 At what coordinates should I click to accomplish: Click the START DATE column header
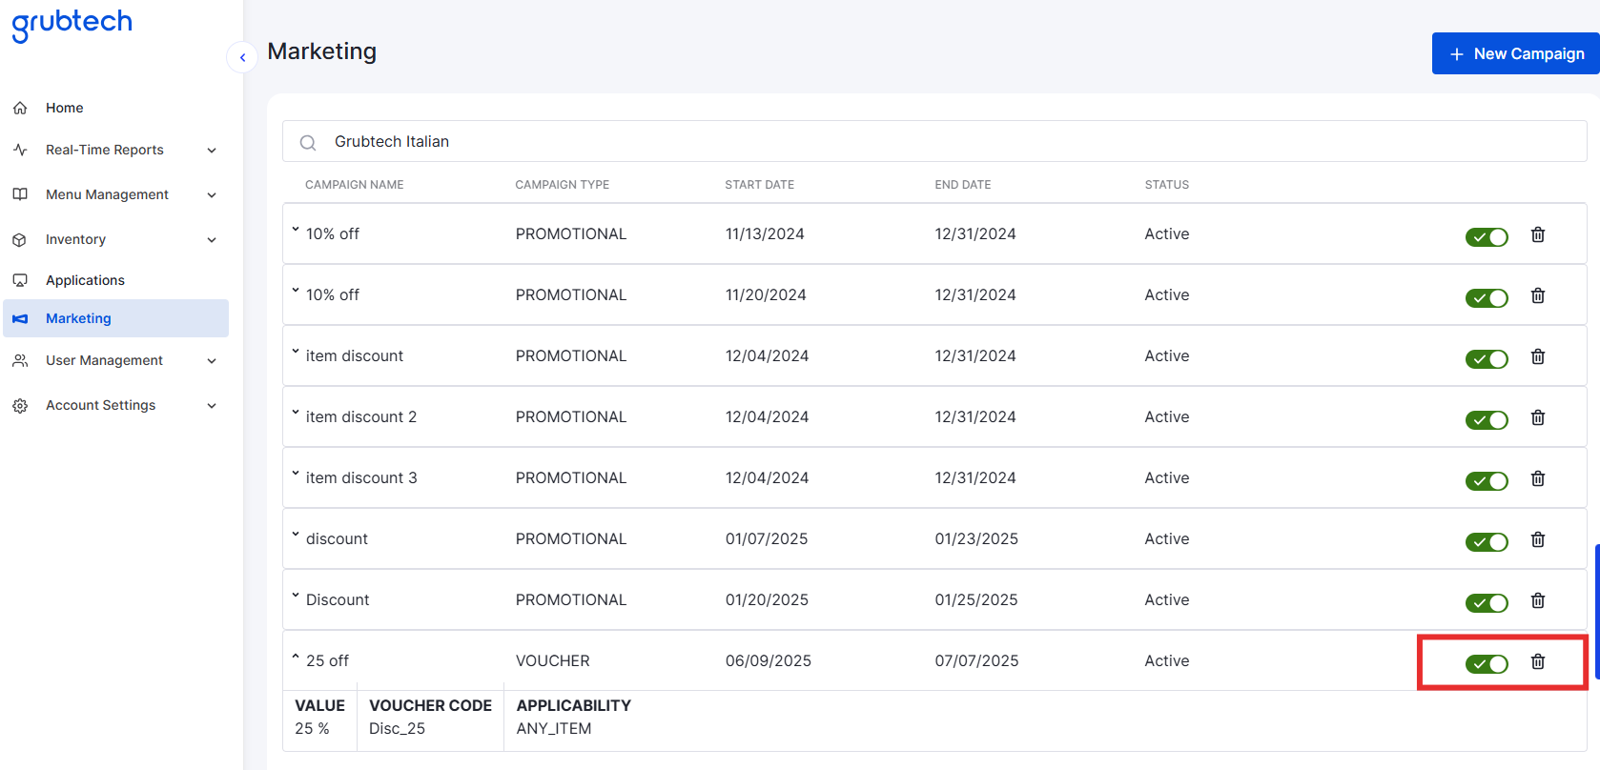(x=759, y=185)
